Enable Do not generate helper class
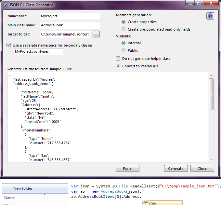The height and width of the screenshot is (205, 221). [x=118, y=59]
